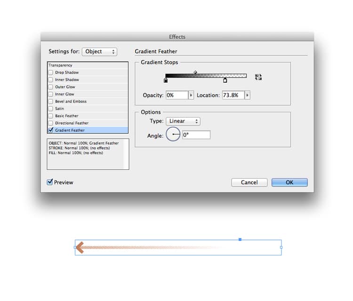
Task: Select Inner Glow label in effects list
Action: point(64,94)
